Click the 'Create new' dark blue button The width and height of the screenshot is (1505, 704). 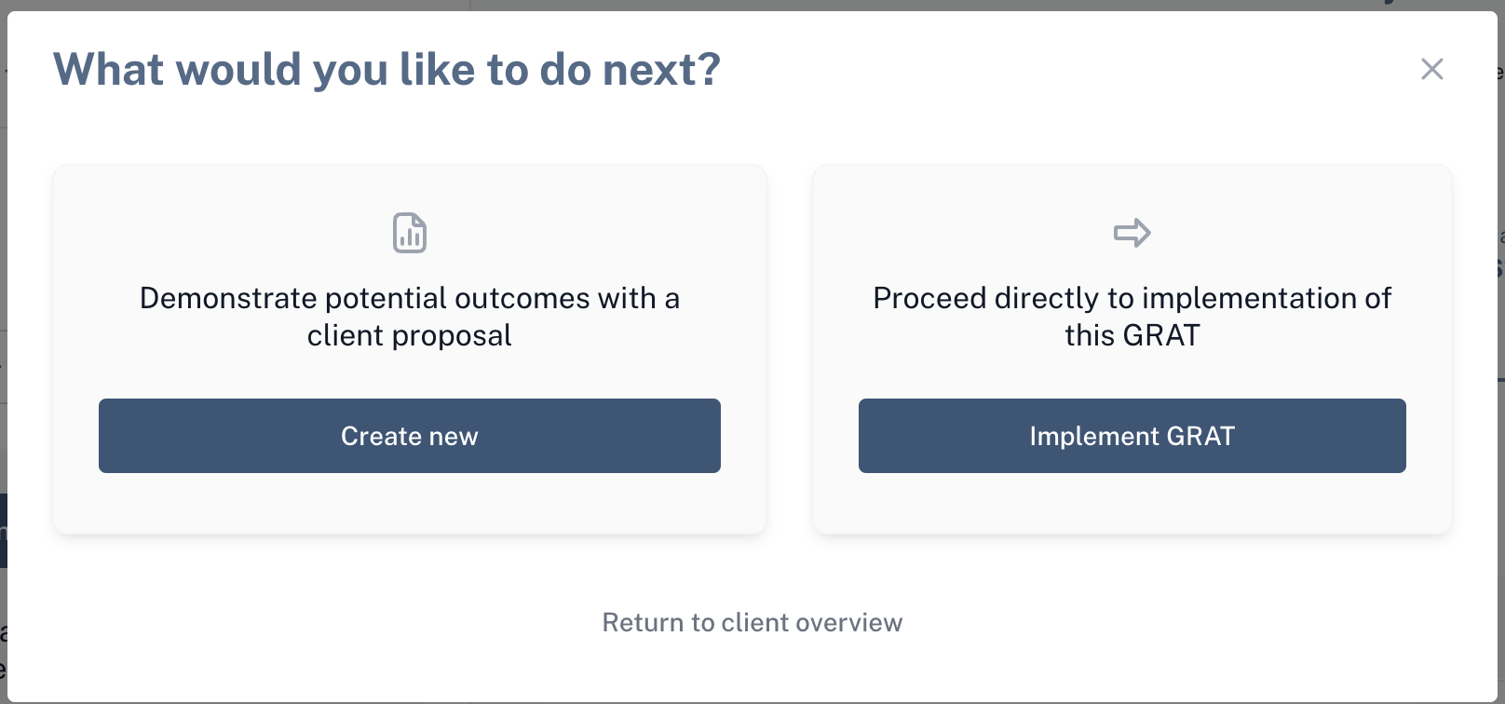click(x=410, y=436)
